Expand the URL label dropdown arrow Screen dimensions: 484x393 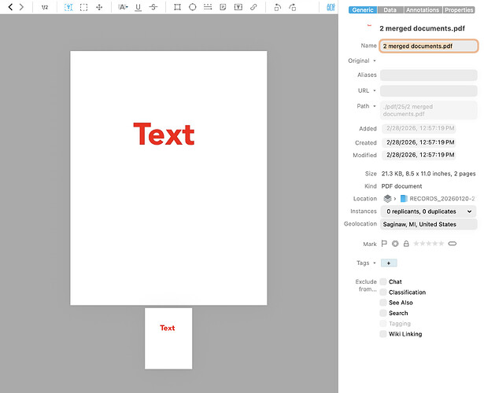(x=375, y=91)
